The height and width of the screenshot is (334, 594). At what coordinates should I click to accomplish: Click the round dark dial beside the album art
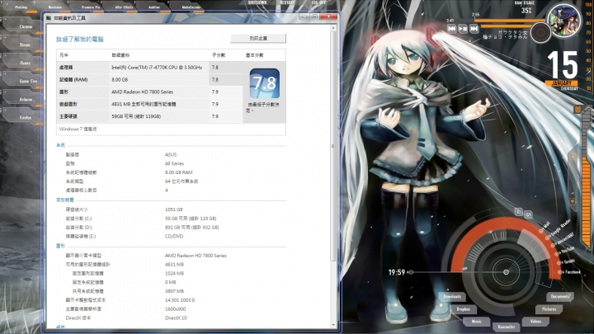tap(540, 32)
